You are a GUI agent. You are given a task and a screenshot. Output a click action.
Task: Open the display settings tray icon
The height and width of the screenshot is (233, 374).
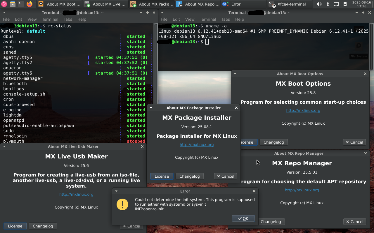336,4
